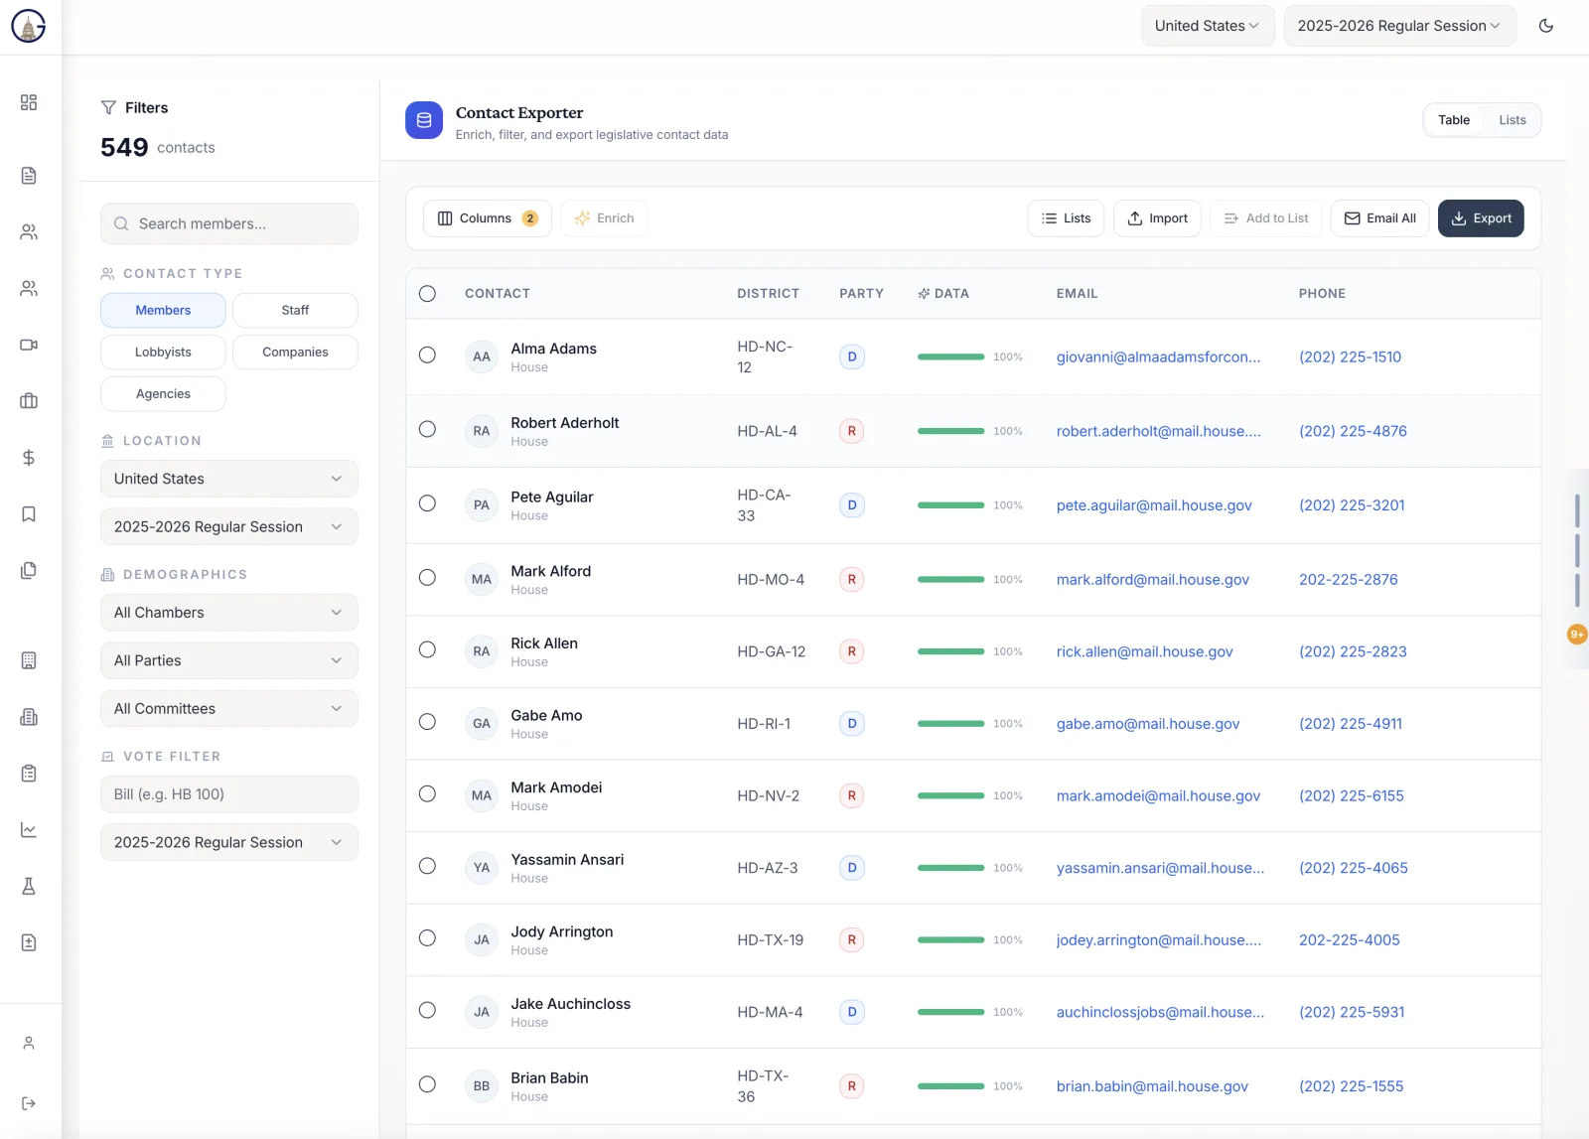The width and height of the screenshot is (1589, 1139).
Task: Click the Lists toolbar button
Action: coord(1067,218)
